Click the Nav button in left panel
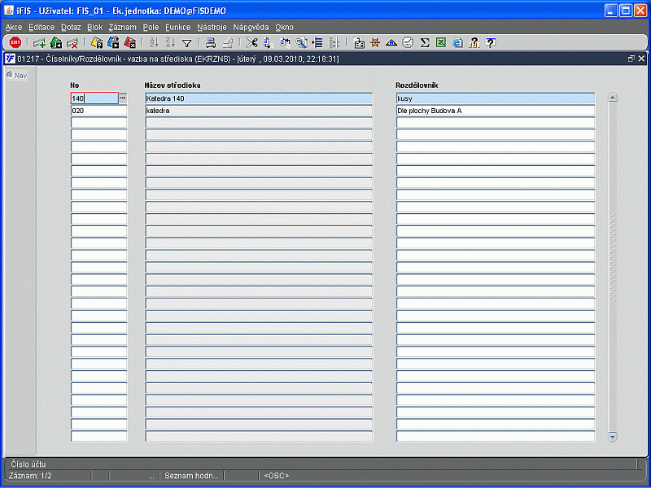Image resolution: width=651 pixels, height=488 pixels. point(16,76)
